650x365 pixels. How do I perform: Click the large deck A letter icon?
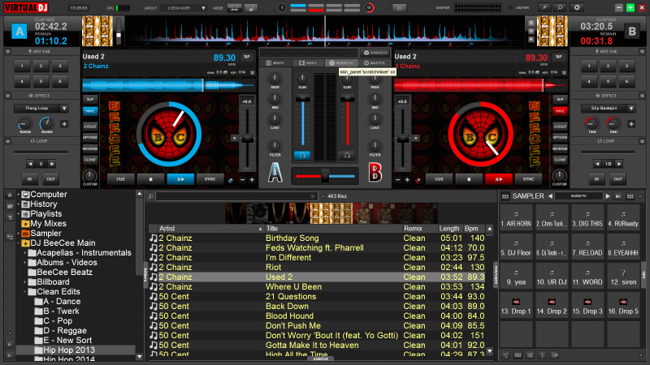click(x=275, y=172)
